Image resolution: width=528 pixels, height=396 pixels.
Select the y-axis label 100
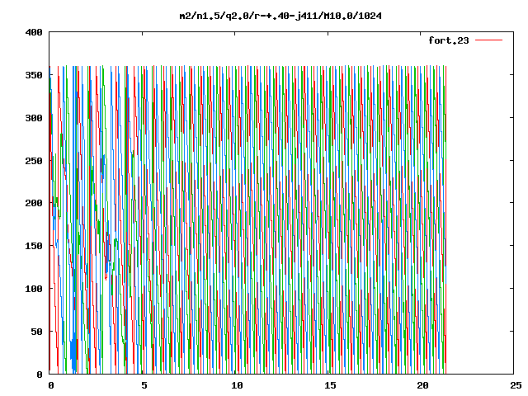coord(34,289)
